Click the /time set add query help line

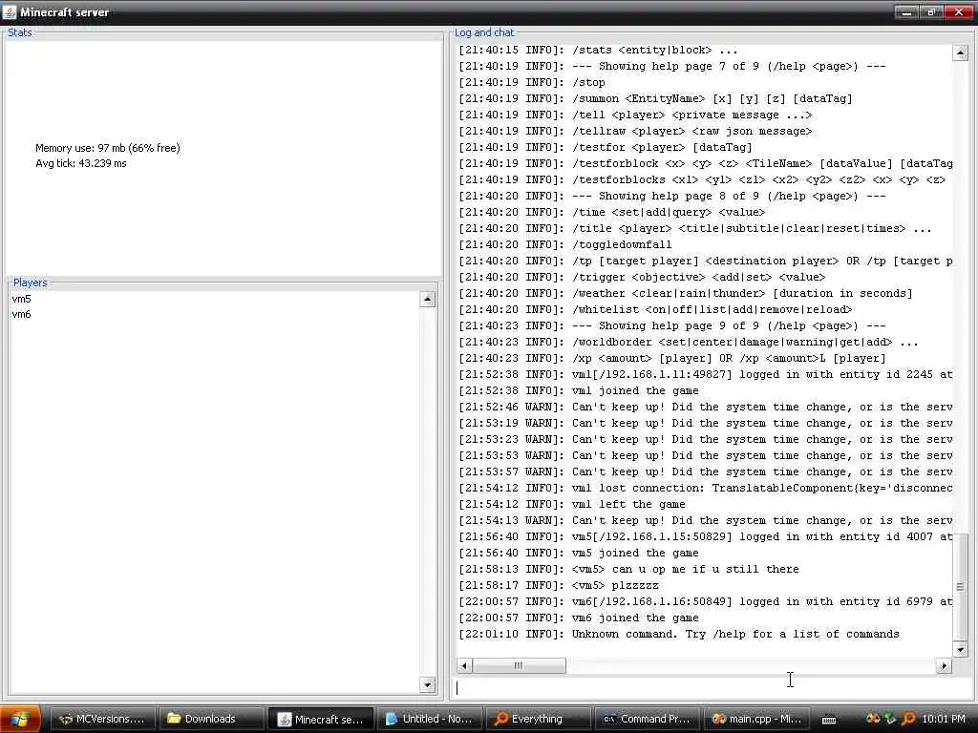click(612, 213)
